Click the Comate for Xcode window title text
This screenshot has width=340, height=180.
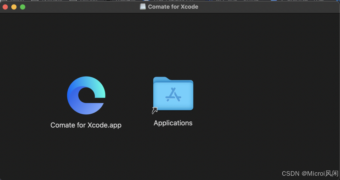[x=173, y=7]
